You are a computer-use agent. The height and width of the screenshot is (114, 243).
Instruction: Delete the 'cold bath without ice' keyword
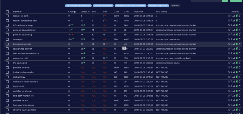[x=240, y=96]
